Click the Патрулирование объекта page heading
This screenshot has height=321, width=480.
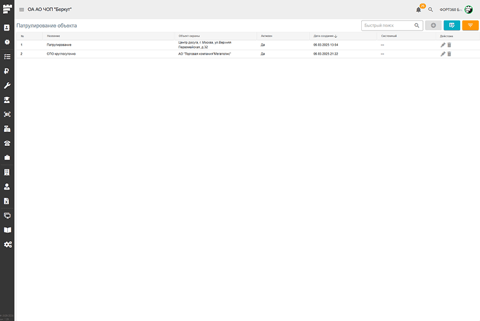point(47,26)
